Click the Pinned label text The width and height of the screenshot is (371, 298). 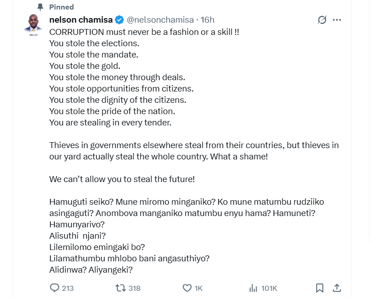point(61,7)
